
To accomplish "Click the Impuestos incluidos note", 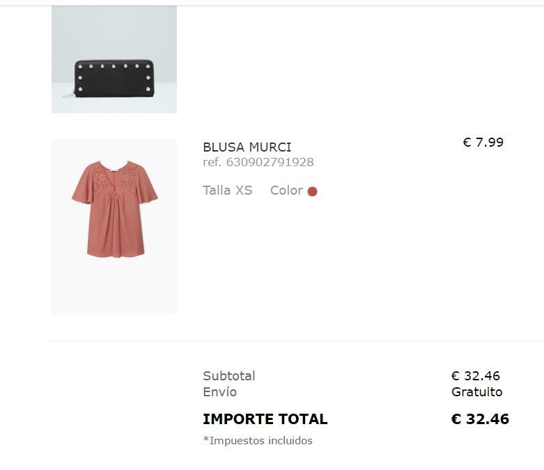I will click(258, 441).
